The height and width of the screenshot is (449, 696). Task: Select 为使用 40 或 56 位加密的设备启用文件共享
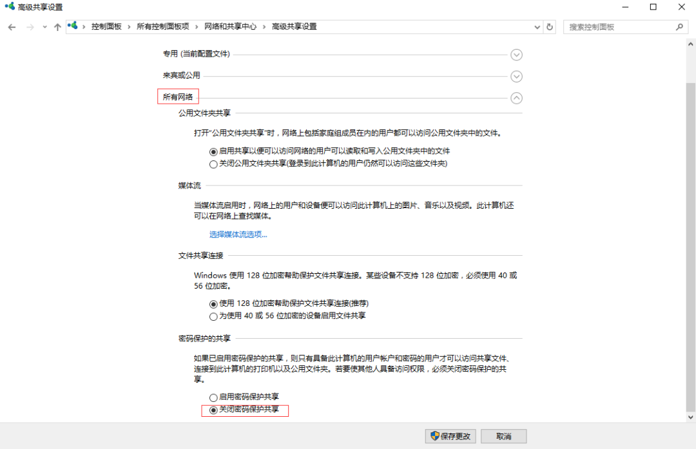click(x=213, y=316)
